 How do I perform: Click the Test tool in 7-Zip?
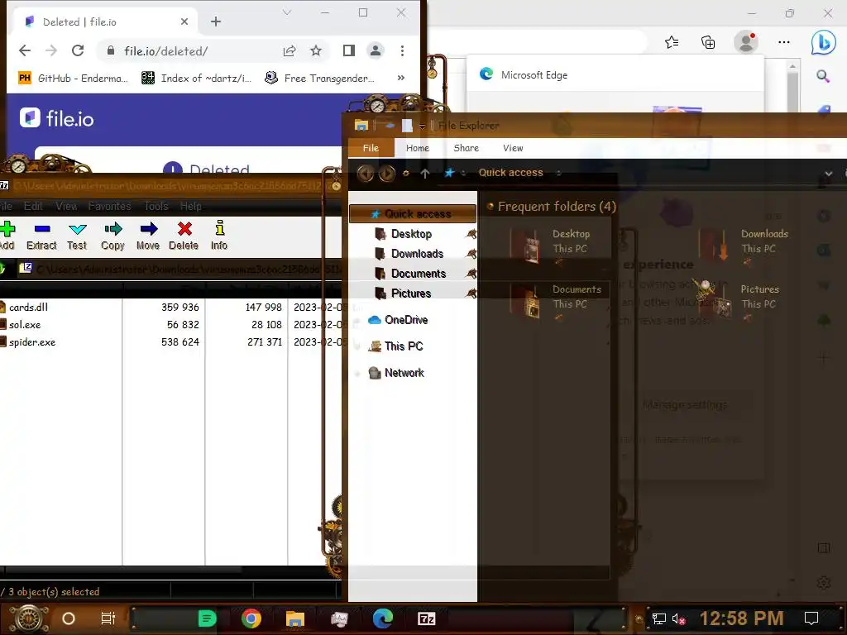click(77, 236)
